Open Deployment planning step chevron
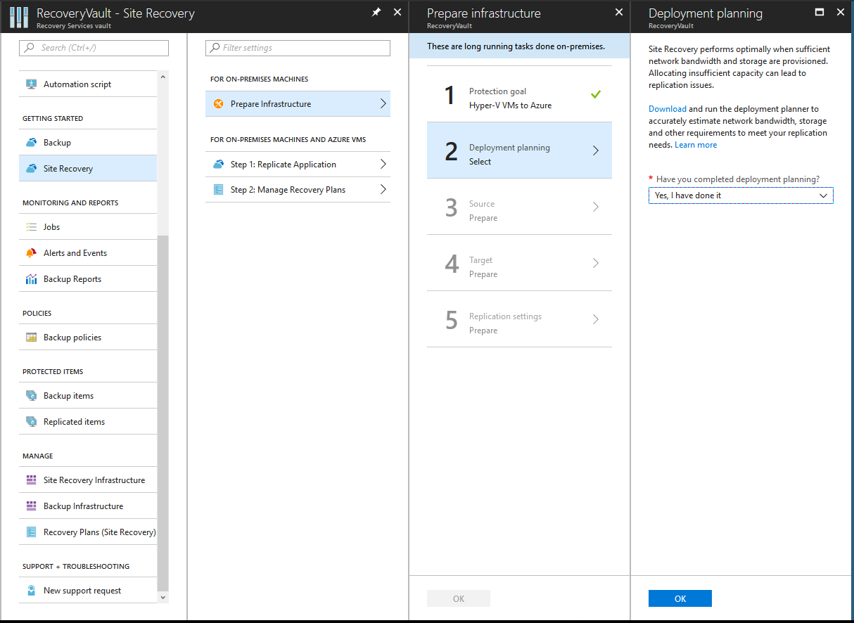 tap(596, 150)
